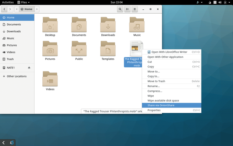Open the Public folder icon
Screen dimensions: 233x146
click(x=79, y=49)
